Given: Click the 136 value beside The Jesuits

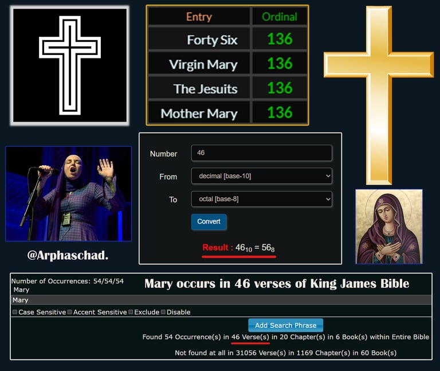Looking at the screenshot, I should 280,88.
